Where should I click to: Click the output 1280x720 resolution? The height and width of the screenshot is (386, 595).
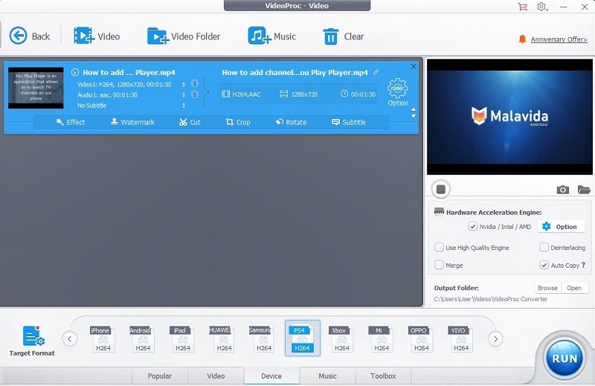(x=299, y=94)
